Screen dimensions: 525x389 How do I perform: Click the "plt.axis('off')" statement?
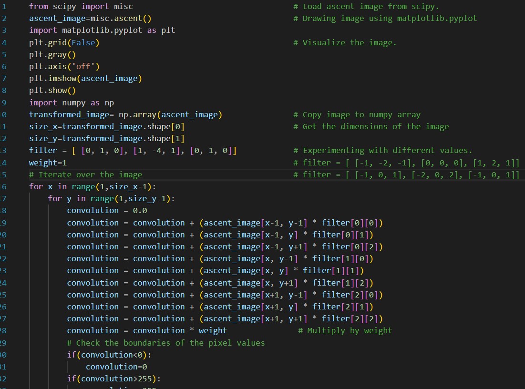click(x=64, y=67)
